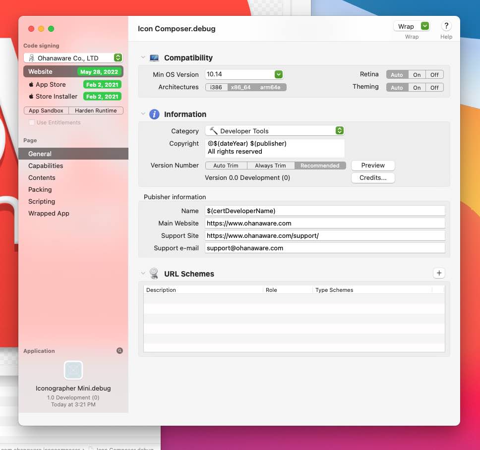
Task: Click the Iconographer Mini.debug app icon
Action: pos(73,370)
